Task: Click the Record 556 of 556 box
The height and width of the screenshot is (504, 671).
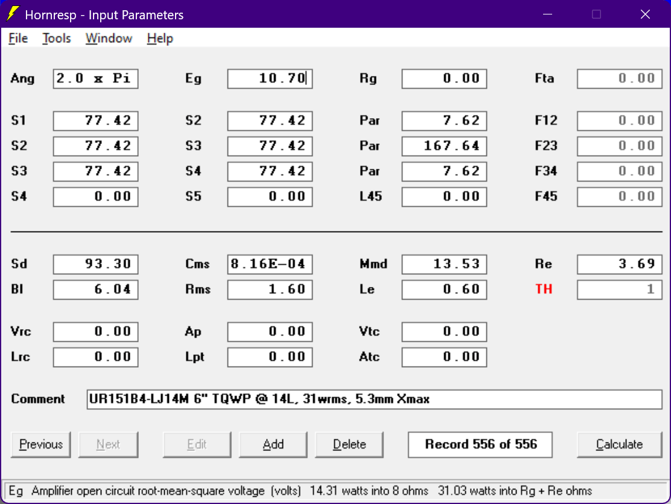Action: tap(480, 444)
